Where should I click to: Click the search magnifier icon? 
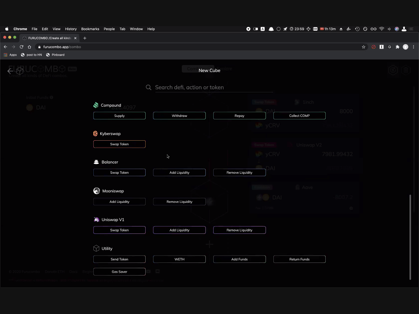pyautogui.click(x=149, y=87)
